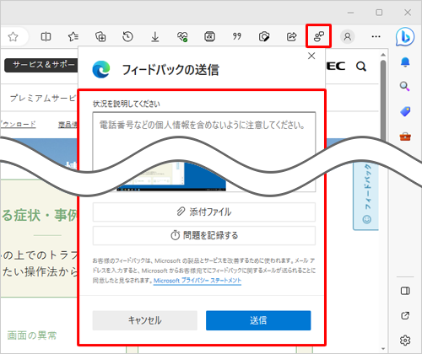
Task: Open sidebar settings gear
Action: [x=405, y=341]
